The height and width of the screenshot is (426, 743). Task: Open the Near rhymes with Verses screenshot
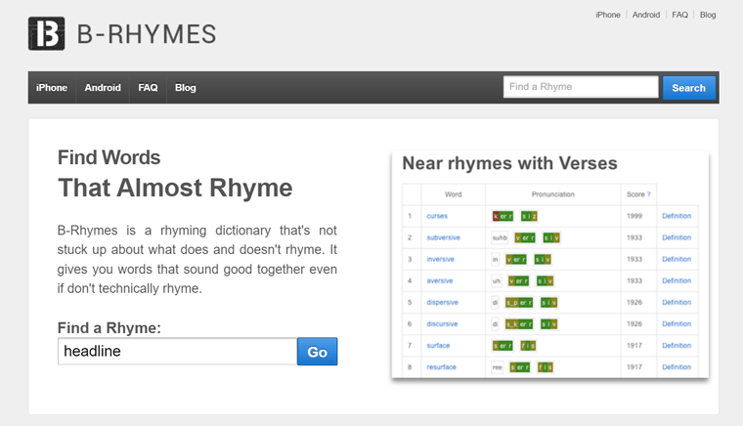(x=550, y=265)
